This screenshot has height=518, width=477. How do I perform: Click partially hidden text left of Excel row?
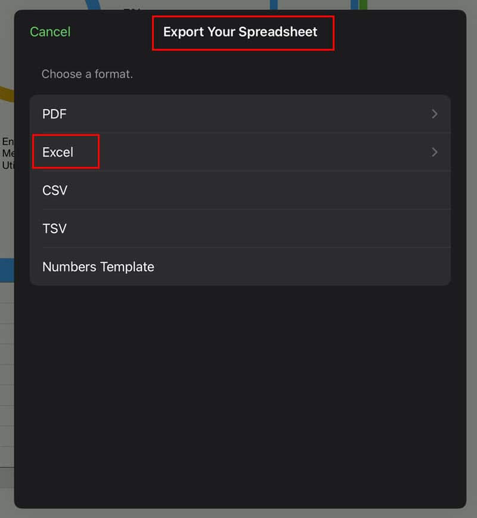(7, 153)
